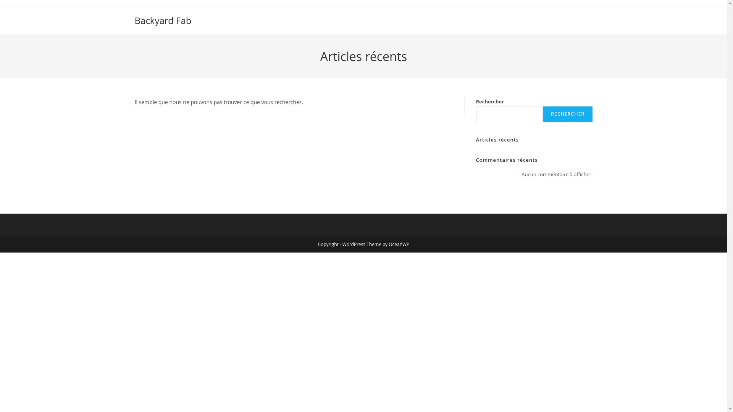Click the 'Il semble que nous ne pouvons pas trouver' message
This screenshot has height=412, width=733.
pos(218,102)
